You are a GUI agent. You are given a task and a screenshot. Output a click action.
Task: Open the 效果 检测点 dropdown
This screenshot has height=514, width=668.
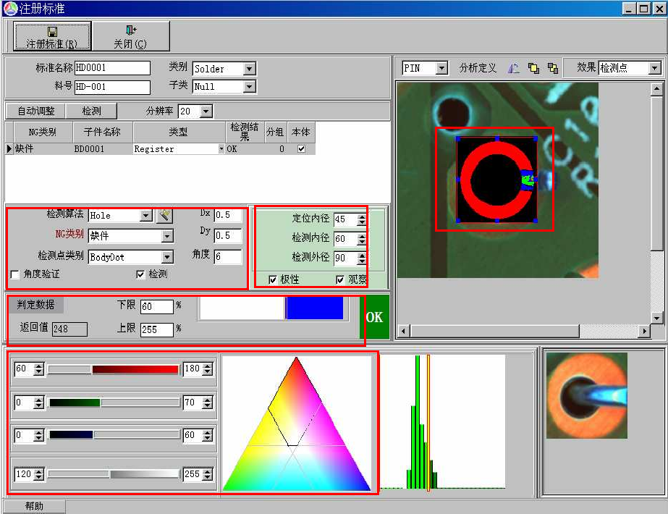point(655,68)
